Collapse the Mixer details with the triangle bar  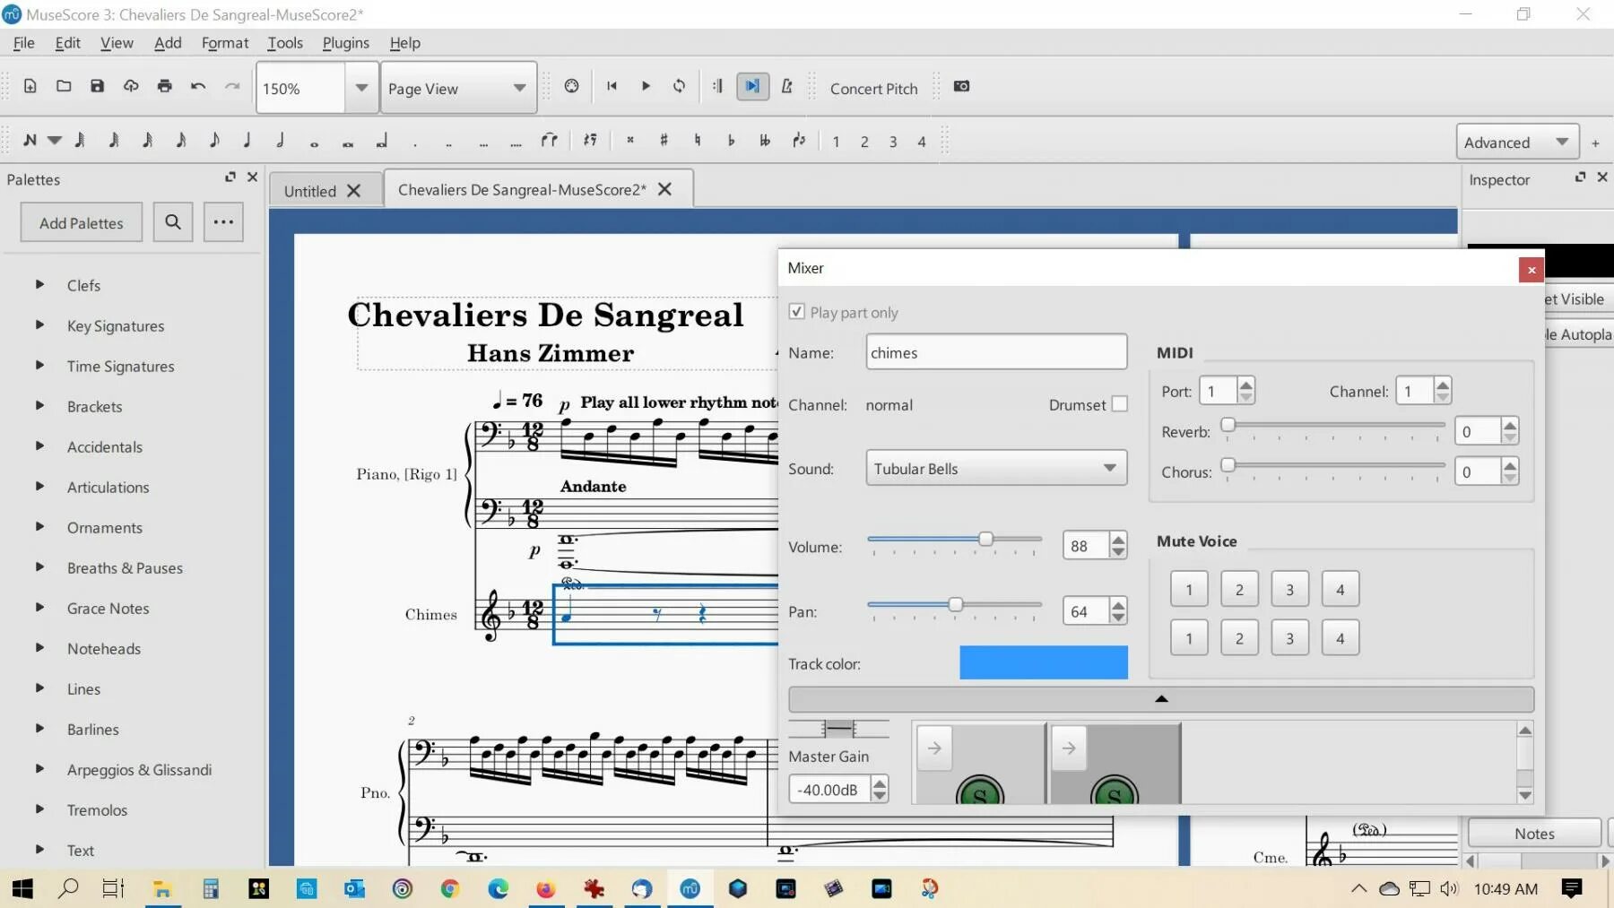1161,699
